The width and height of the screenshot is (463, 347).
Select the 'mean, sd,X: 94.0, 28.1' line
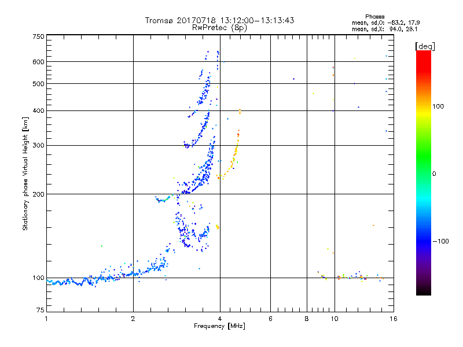point(384,29)
